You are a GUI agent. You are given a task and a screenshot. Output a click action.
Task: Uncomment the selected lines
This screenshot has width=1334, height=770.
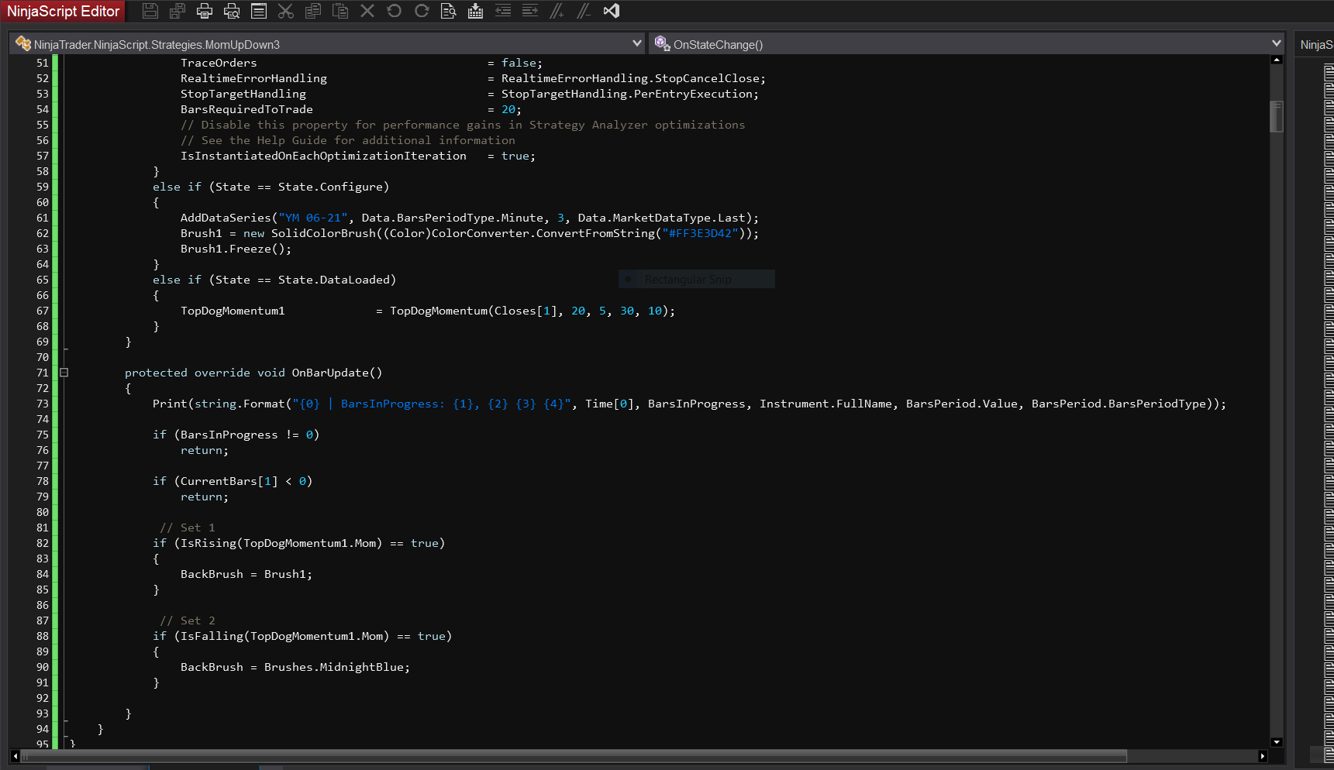point(584,11)
